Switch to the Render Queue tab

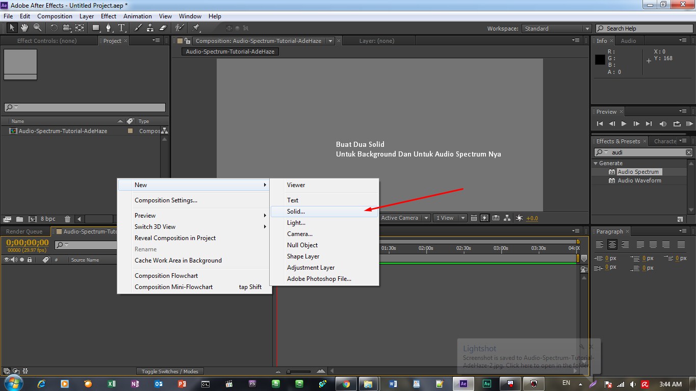click(24, 231)
